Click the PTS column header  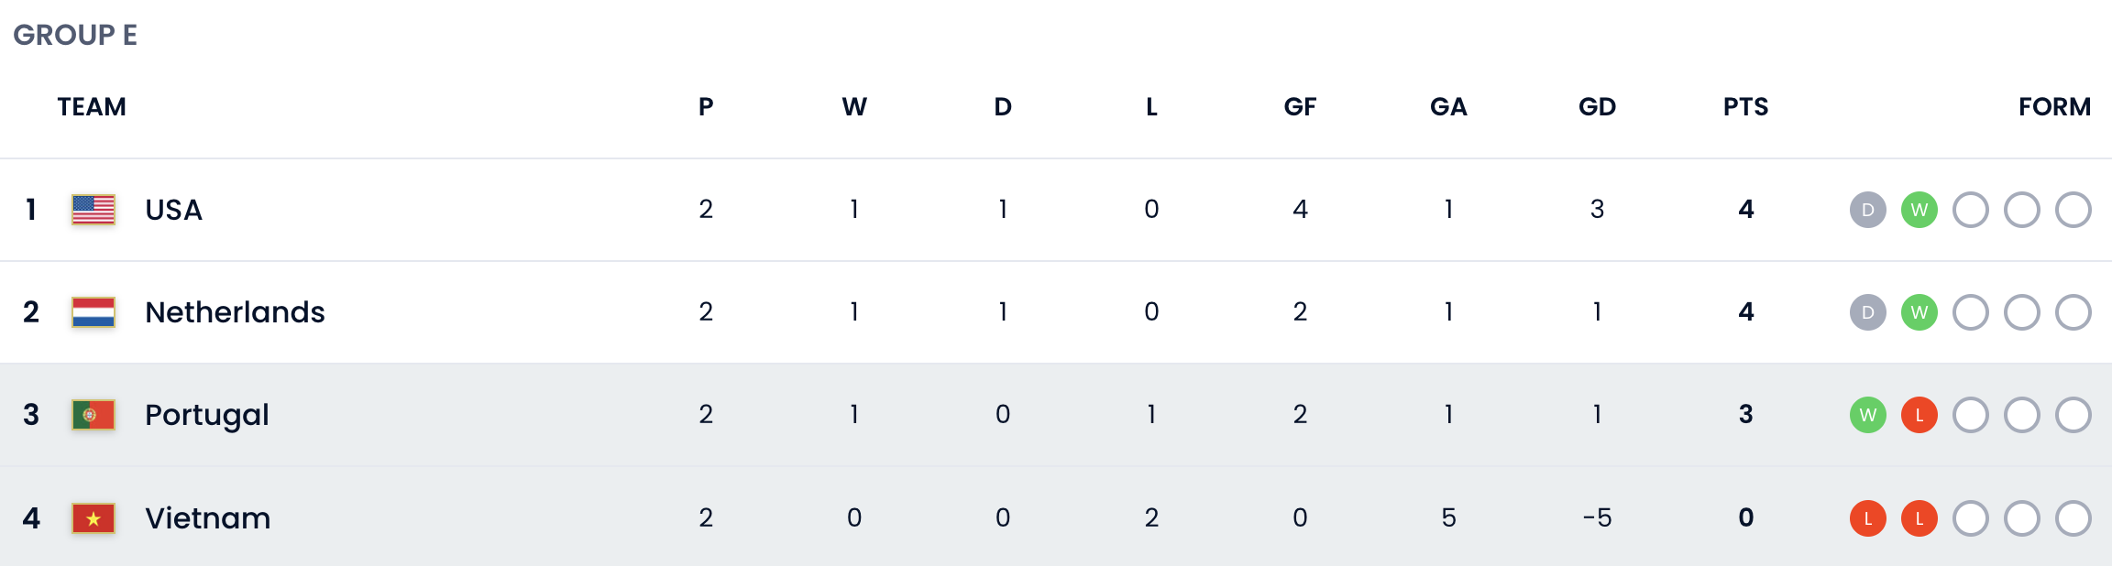tap(1745, 107)
